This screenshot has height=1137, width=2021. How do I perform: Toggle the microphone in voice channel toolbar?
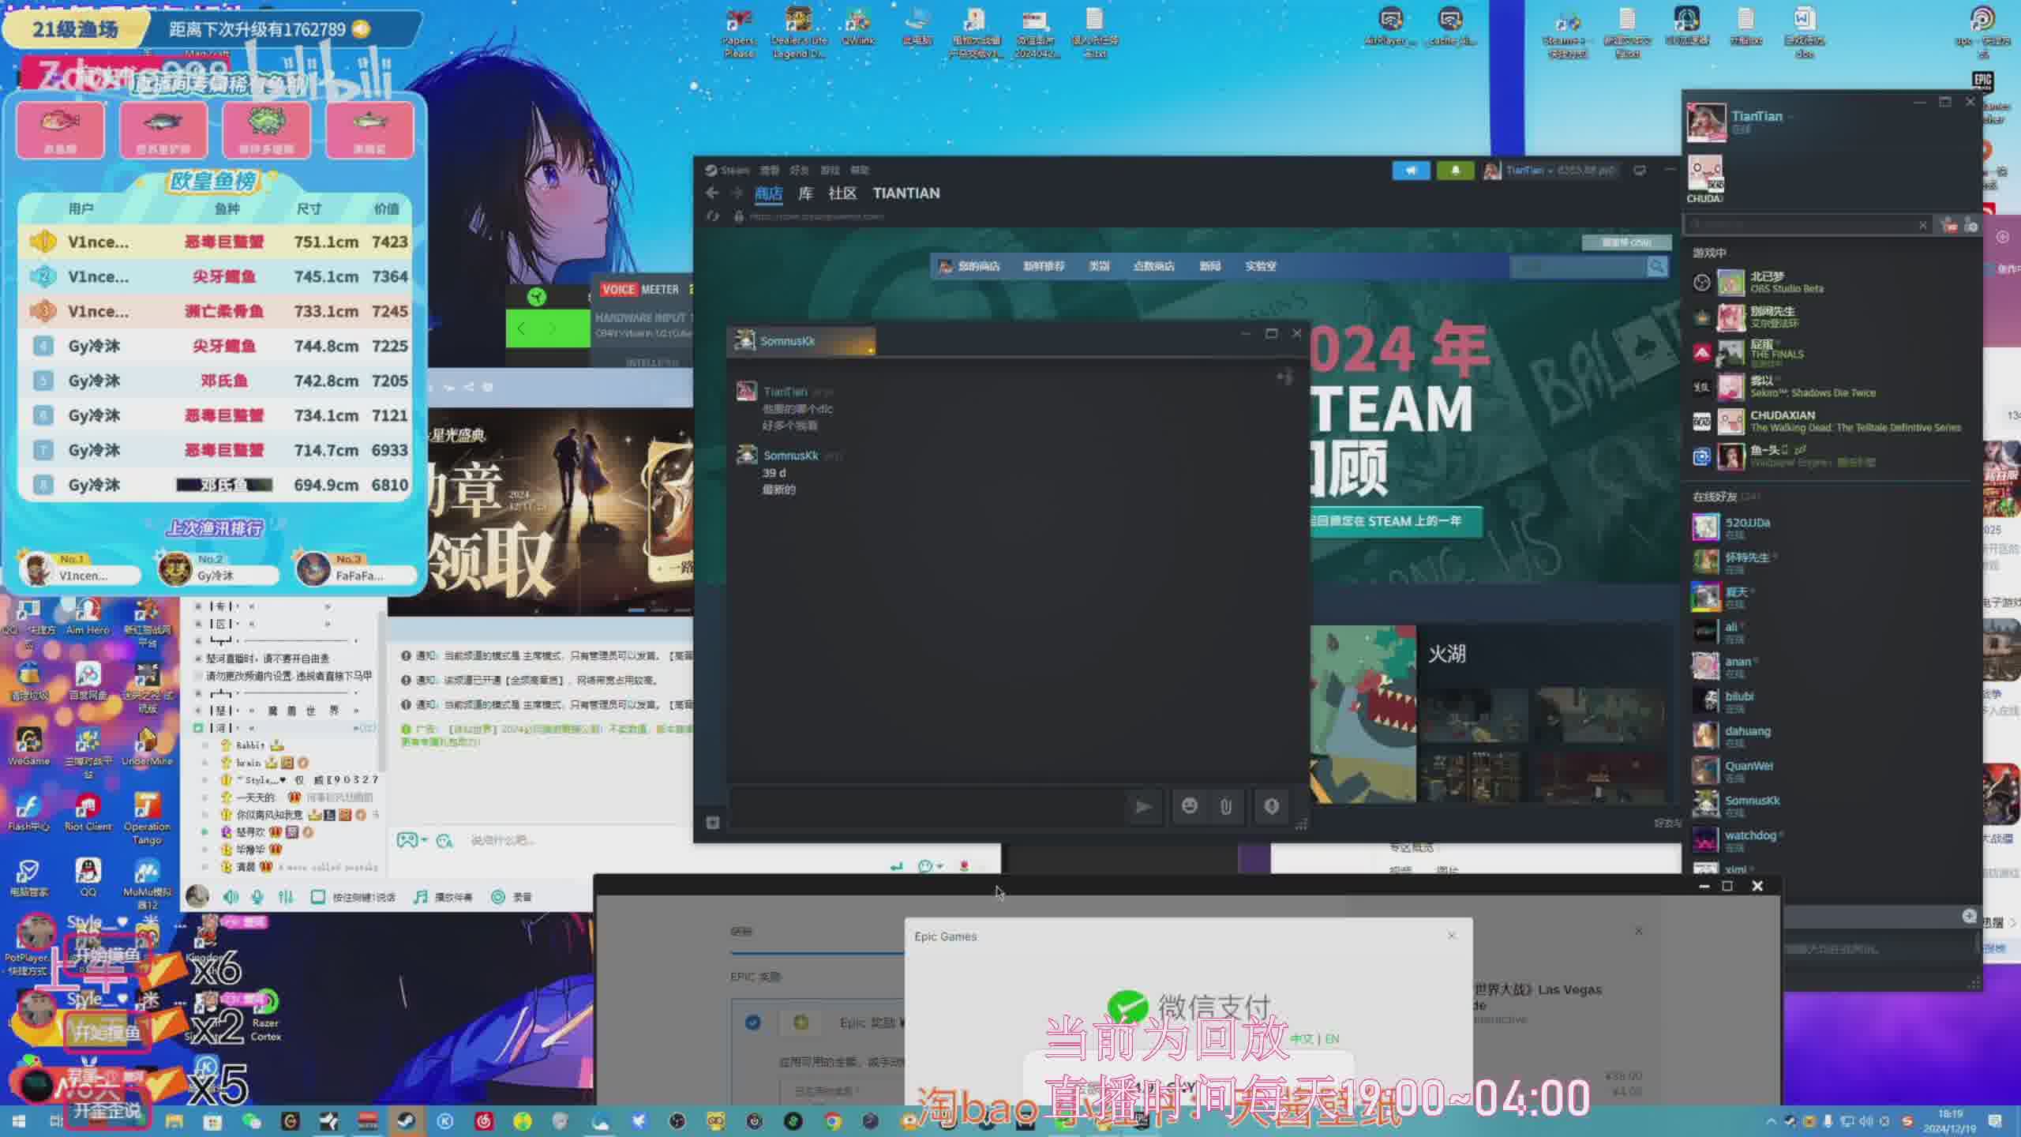(x=257, y=896)
